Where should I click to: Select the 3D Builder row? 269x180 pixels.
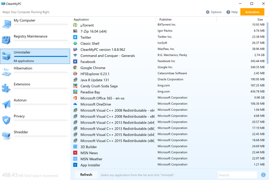[169, 147]
